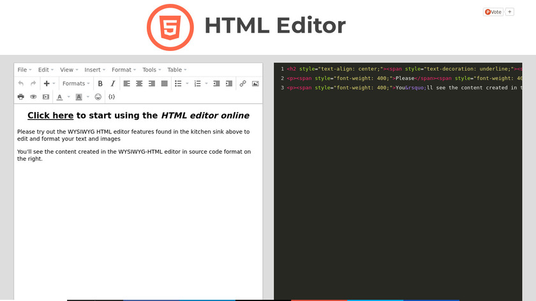Click the paragraph starting "You'll see the content"
Image resolution: width=536 pixels, height=301 pixels.
coord(134,155)
